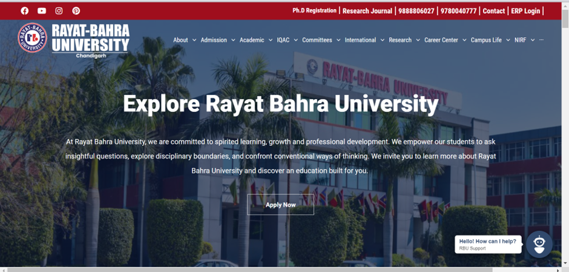Open the RBU Support chatbot robot icon
569x272 pixels.
(539, 244)
